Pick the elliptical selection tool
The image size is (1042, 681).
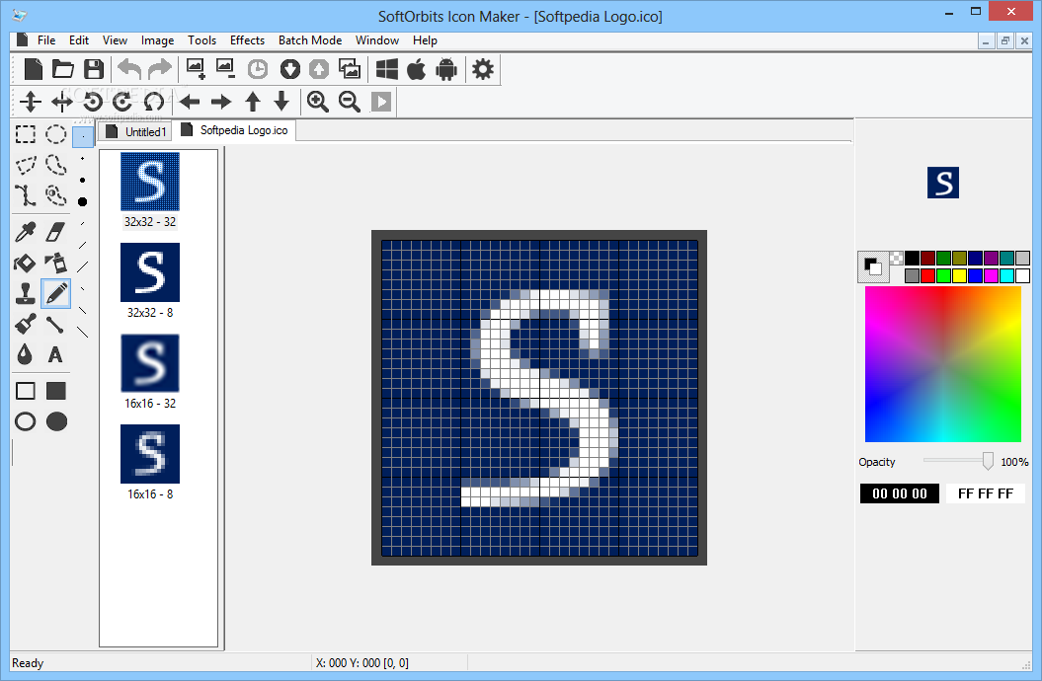[x=55, y=134]
